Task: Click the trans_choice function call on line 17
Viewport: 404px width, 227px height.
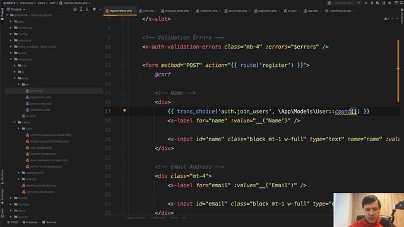Action: [196, 112]
